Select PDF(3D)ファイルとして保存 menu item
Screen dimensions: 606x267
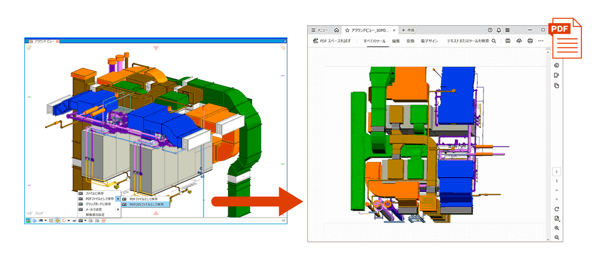(146, 204)
